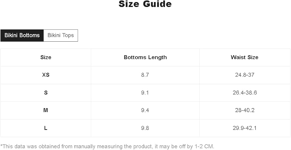This screenshot has height=150, width=291.
Task: Click the Waist Size column header
Action: pyautogui.click(x=244, y=57)
